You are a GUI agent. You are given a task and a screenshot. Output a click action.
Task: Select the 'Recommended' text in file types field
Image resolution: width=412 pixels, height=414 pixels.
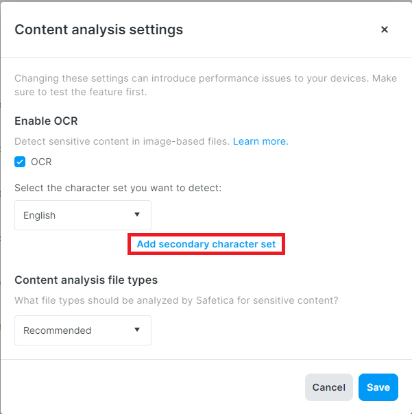pyautogui.click(x=58, y=330)
